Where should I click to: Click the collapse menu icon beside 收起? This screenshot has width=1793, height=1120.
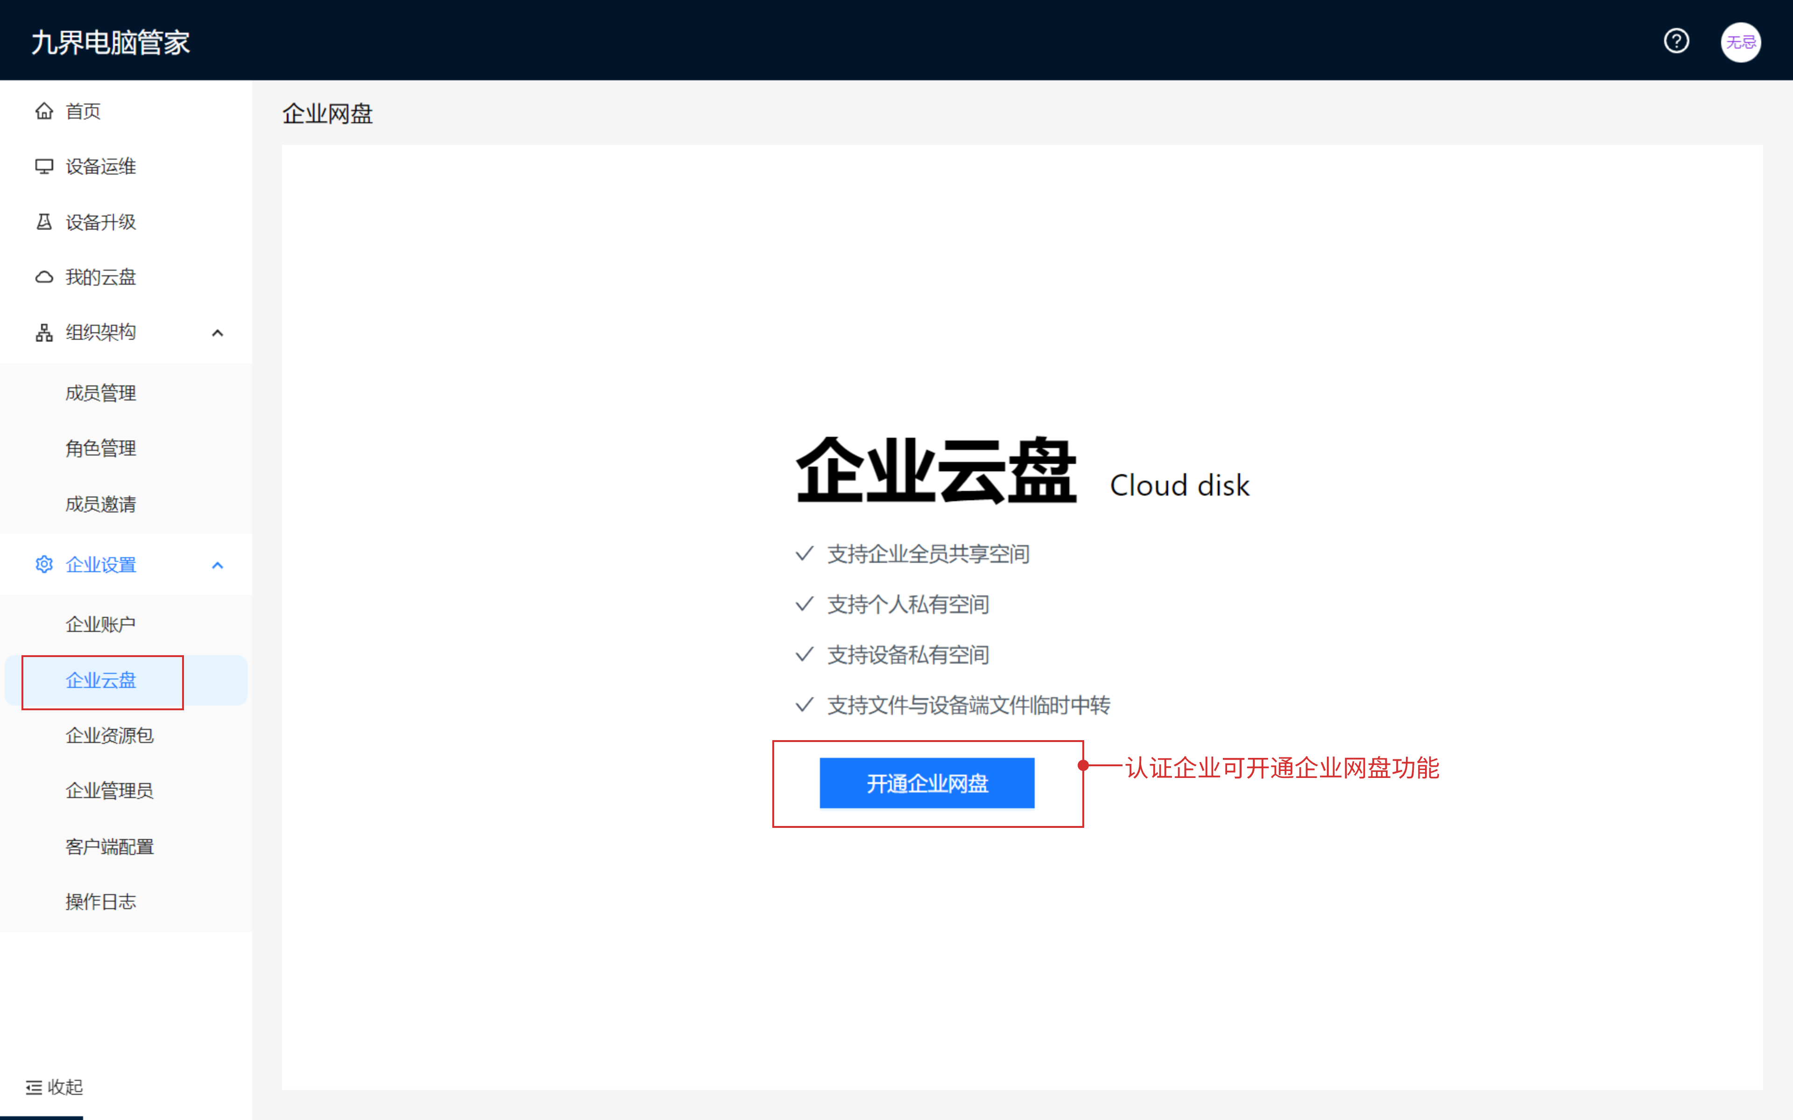[34, 1087]
